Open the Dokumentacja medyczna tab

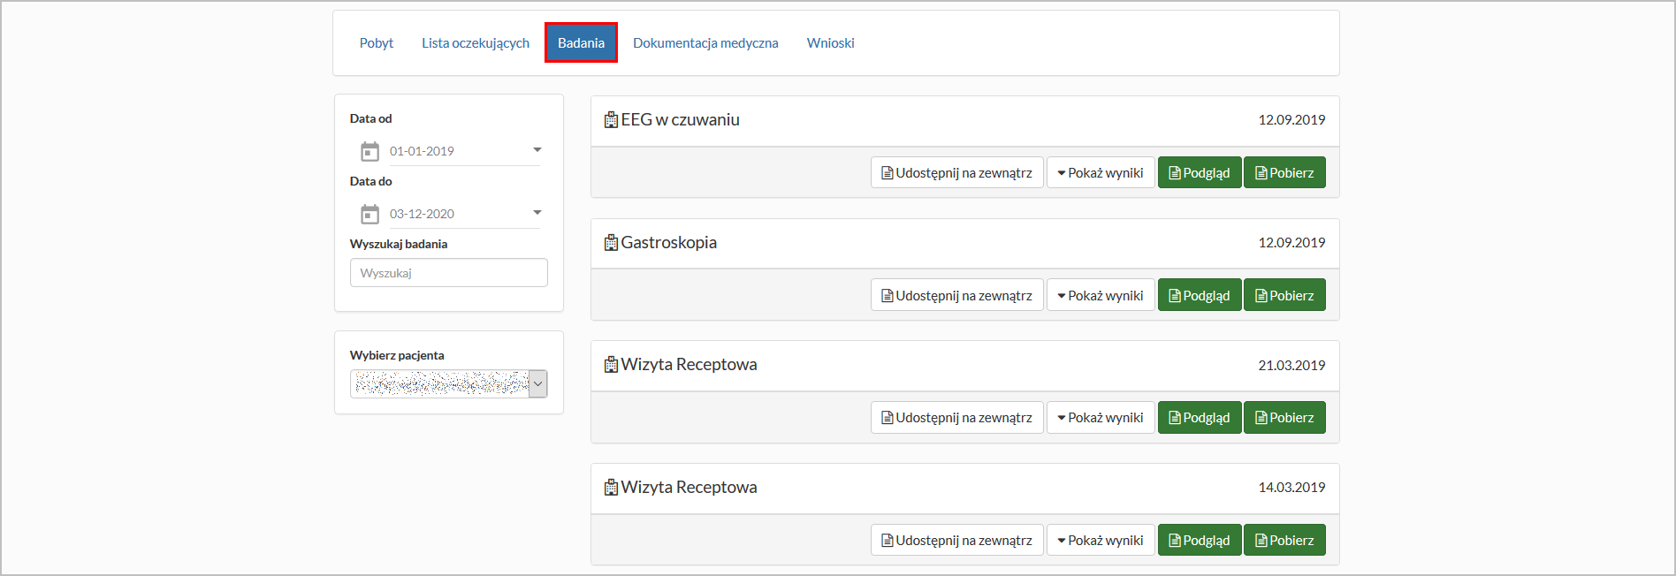705,43
